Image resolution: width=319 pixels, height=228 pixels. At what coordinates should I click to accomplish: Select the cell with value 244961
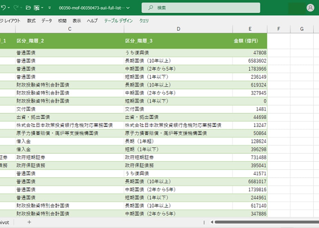point(250,198)
